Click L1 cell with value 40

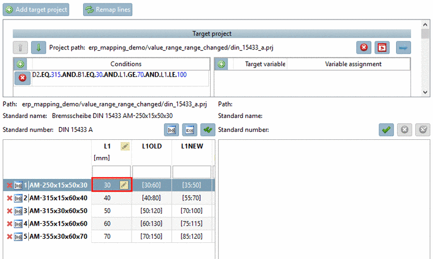click(x=111, y=198)
